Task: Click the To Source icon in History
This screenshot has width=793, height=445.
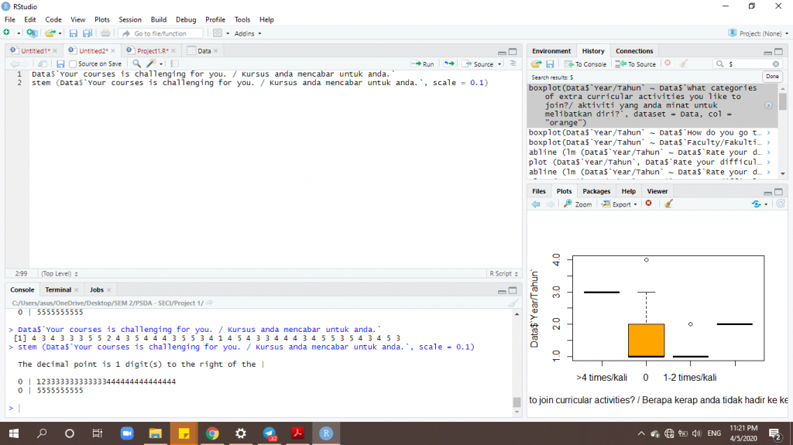Action: [637, 63]
